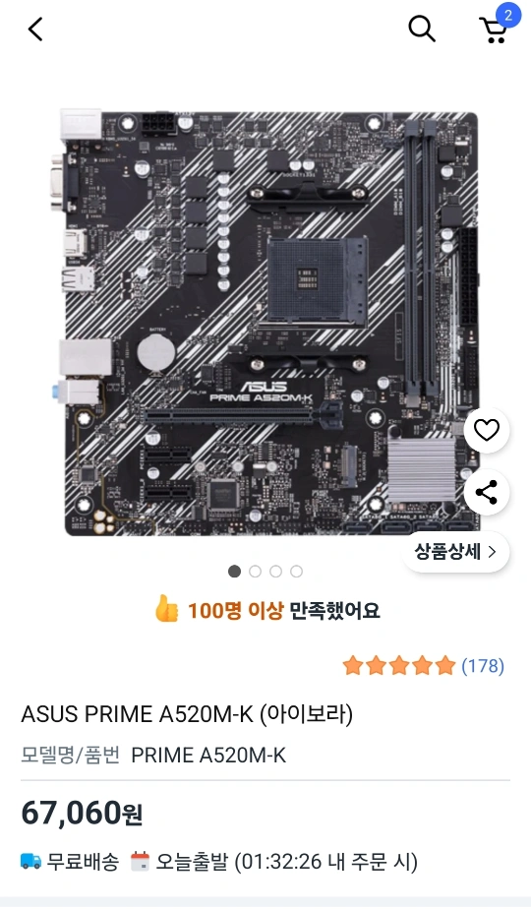The width and height of the screenshot is (531, 909).
Task: Open 상품상세 product details button
Action: tap(455, 551)
